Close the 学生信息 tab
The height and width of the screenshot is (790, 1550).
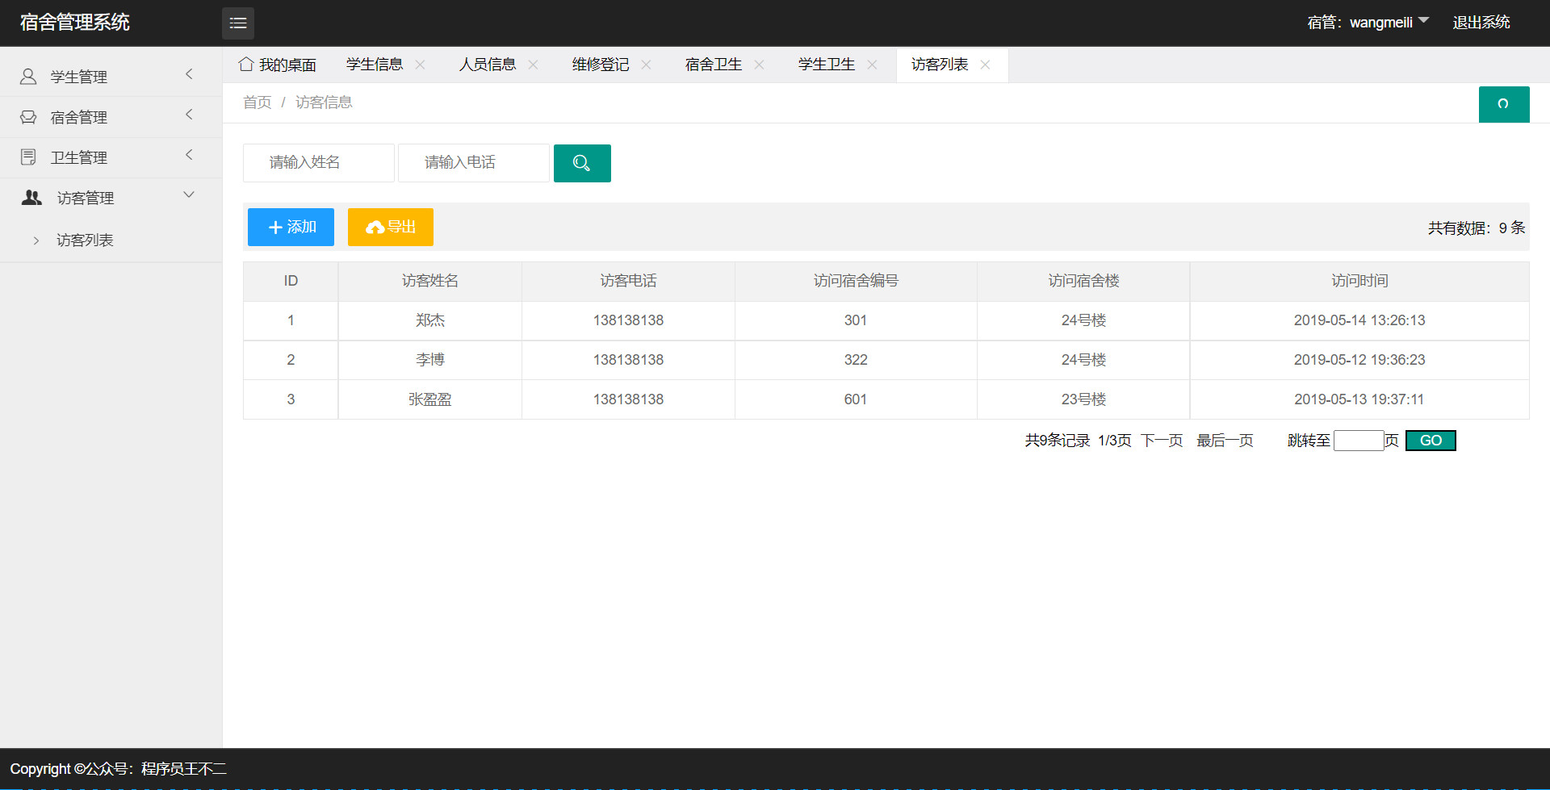click(x=420, y=65)
